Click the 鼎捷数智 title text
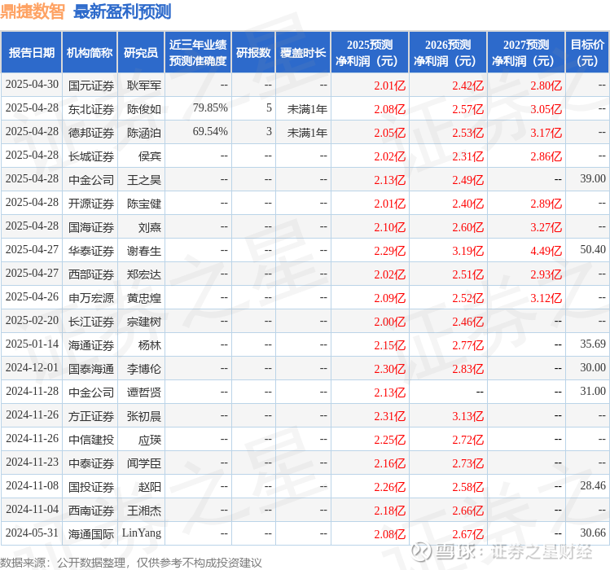The width and height of the screenshot is (610, 570). point(33,11)
